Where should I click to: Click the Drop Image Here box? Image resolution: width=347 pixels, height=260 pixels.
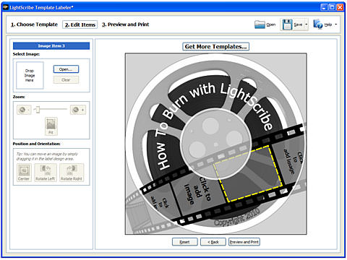pyautogui.click(x=30, y=75)
